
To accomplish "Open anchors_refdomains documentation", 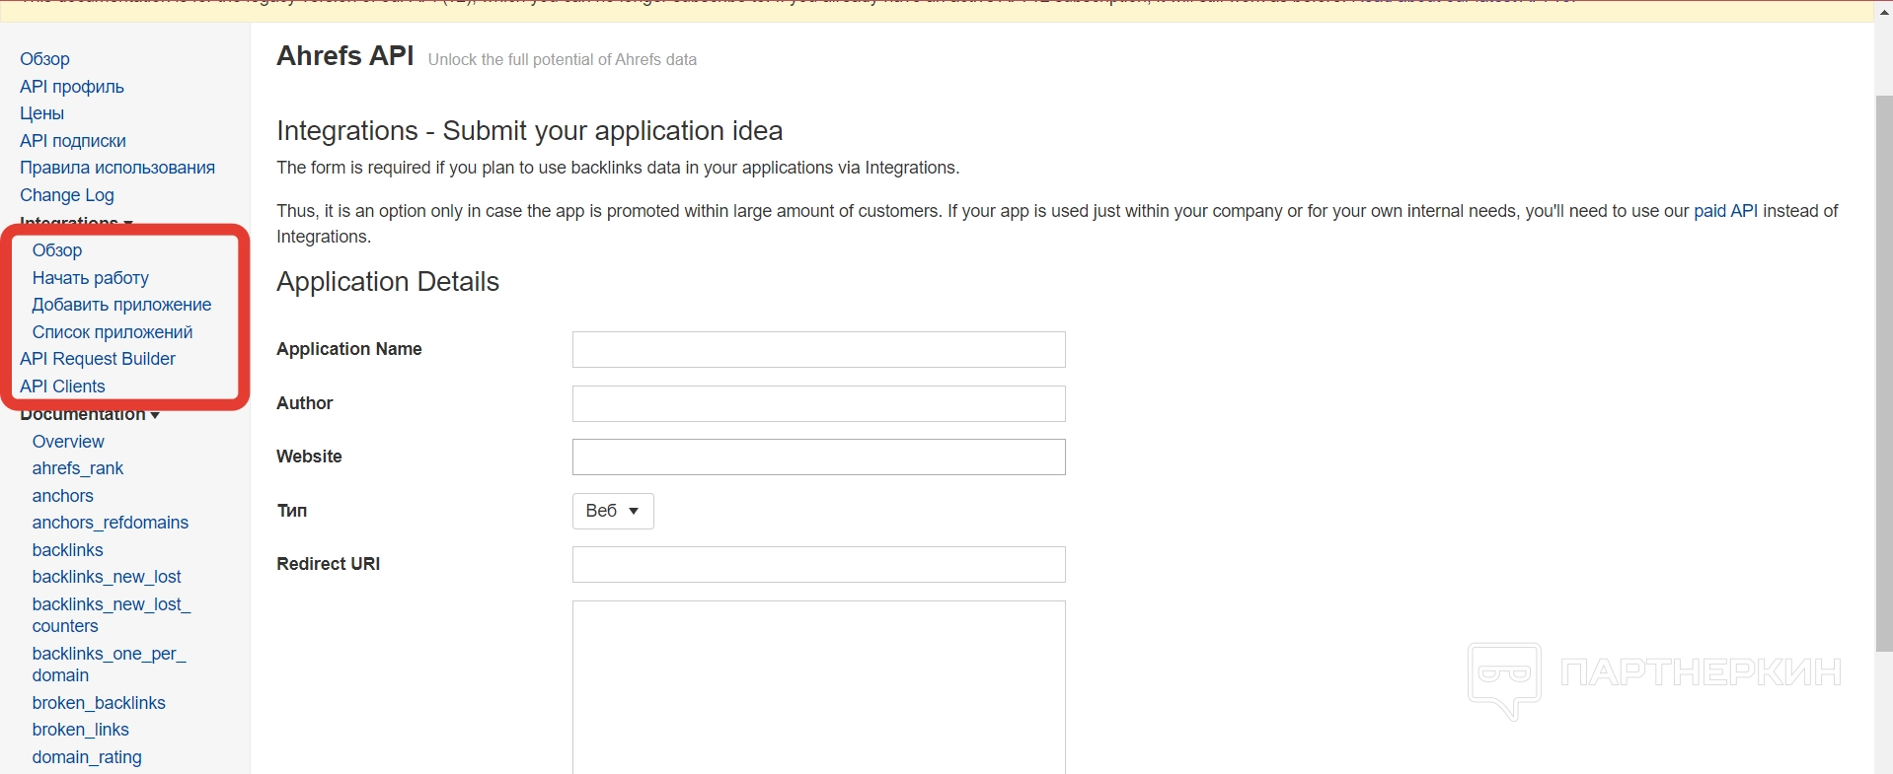I will 111,523.
